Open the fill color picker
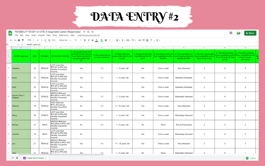Screen dimensions: 265x166 tap(102, 40)
